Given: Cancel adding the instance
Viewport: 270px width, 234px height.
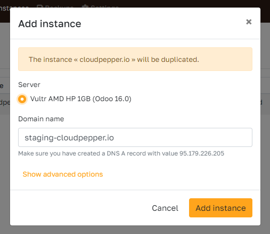Looking at the screenshot, I should pos(165,208).
